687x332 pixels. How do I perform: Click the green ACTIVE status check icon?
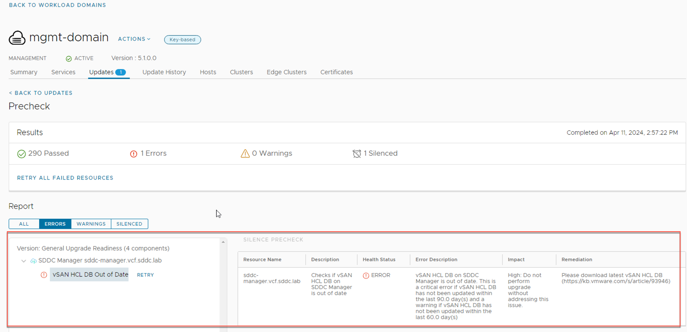69,59
